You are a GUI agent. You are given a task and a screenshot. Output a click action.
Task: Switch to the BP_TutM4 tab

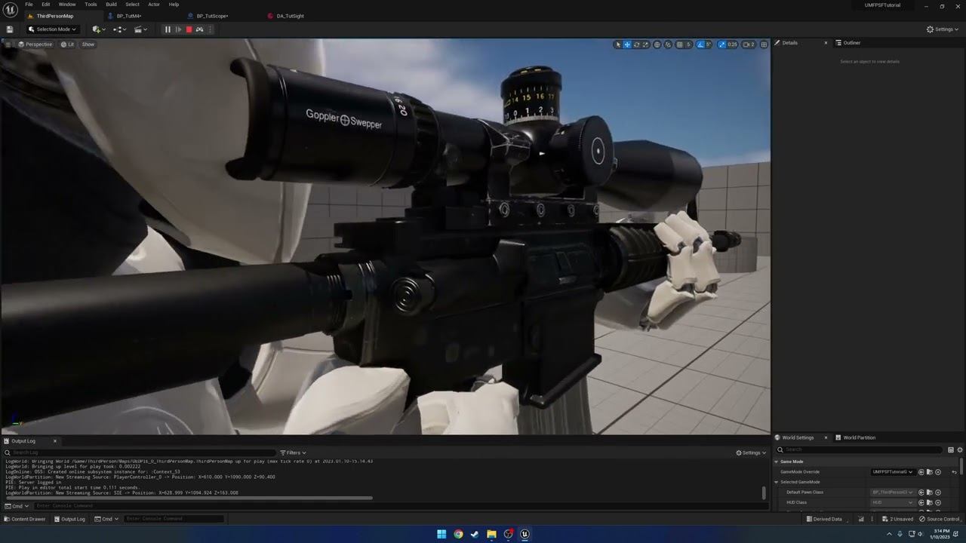(129, 16)
